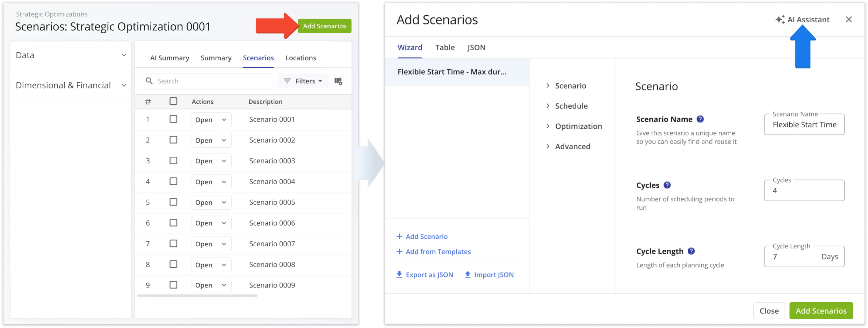Click the Filters lines icon
Image resolution: width=868 pixels, height=328 pixels.
click(287, 81)
